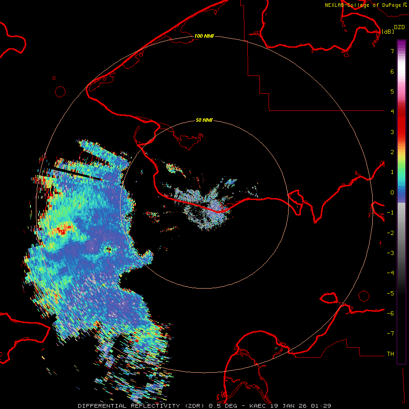Click the '-1' value on the color scale

point(390,213)
